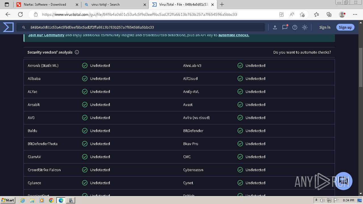This screenshot has width=363, height=204.
Task: Open the automate checks link in banner
Action: point(234,35)
